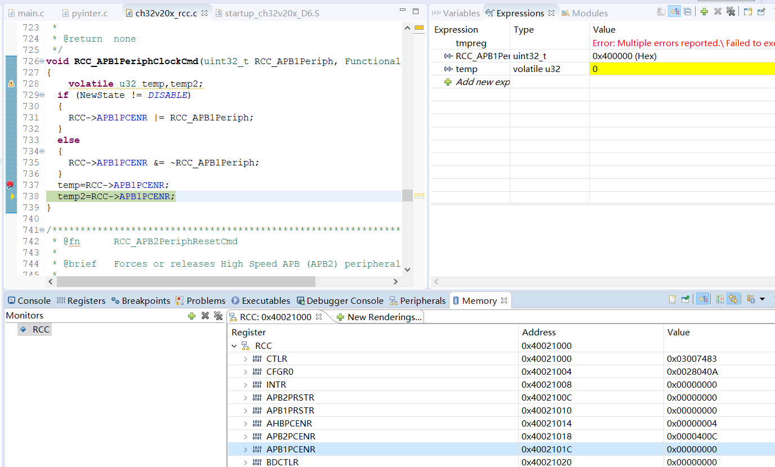The image size is (775, 467).
Task: Close the Memory view tab
Action: click(x=504, y=300)
